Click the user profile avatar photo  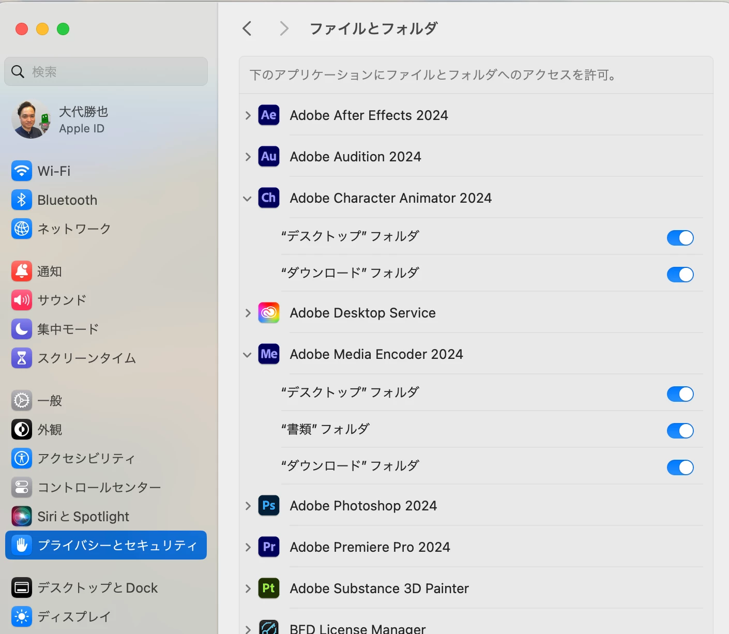[32, 119]
